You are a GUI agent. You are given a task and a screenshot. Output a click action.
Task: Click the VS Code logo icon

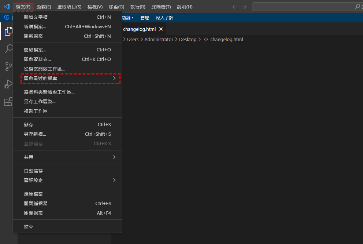[x=7, y=7]
